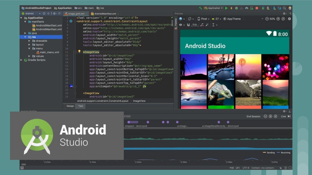Expand the values folder

click(x=29, y=56)
